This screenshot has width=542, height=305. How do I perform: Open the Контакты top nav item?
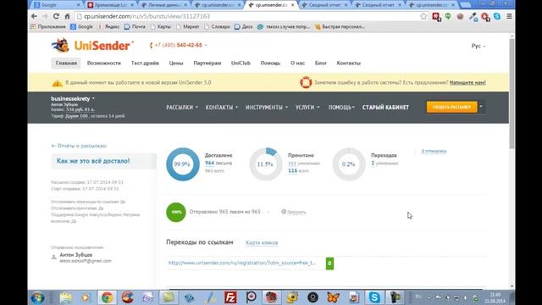(x=348, y=64)
